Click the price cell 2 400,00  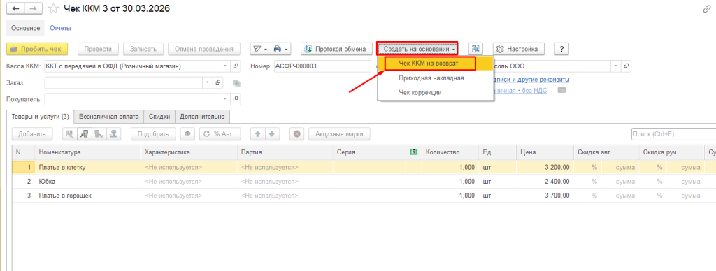[x=545, y=182]
